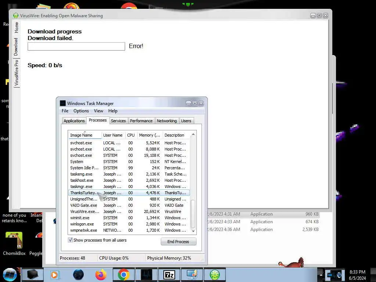Open Task Manager Help menu
The width and height of the screenshot is (376, 282).
pos(113,111)
